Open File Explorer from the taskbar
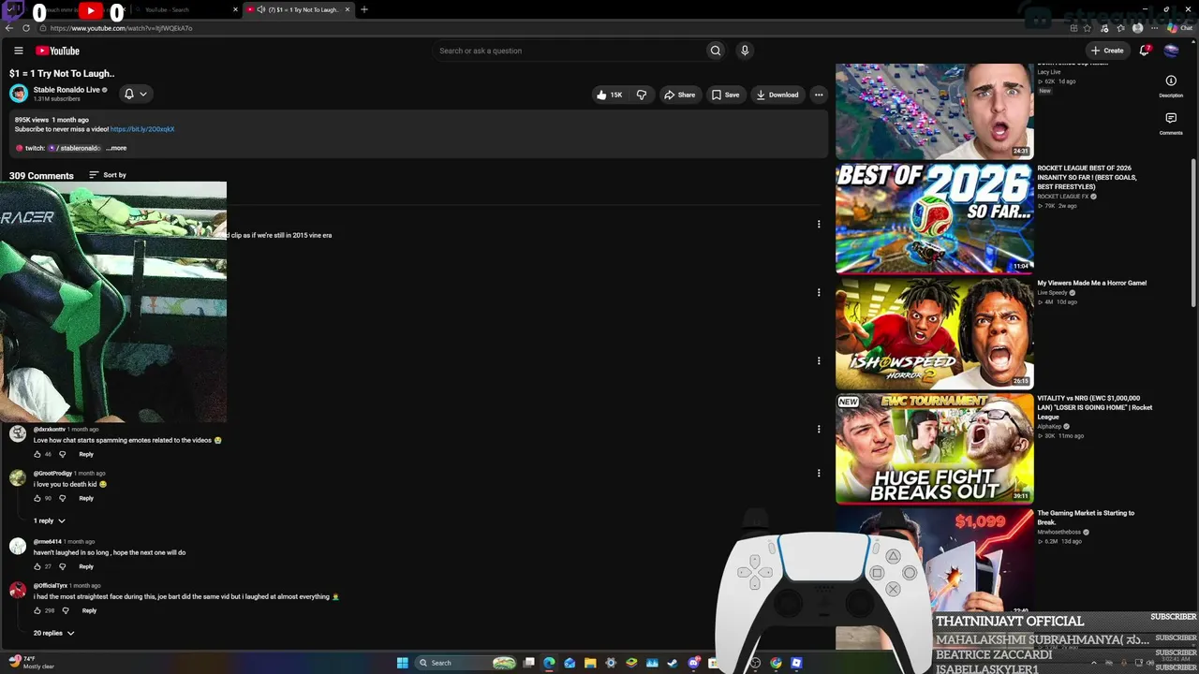The height and width of the screenshot is (674, 1199). pyautogui.click(x=590, y=663)
